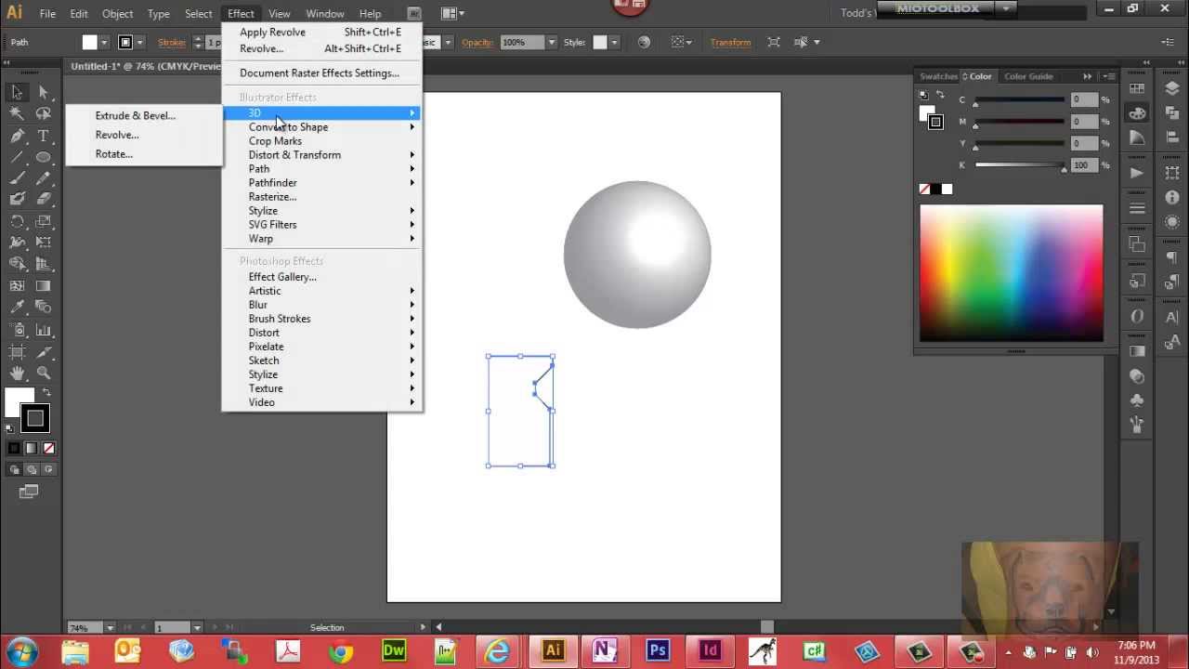Expand the Pathfinder submenu
Viewport: 1189px width, 669px height.
click(321, 183)
